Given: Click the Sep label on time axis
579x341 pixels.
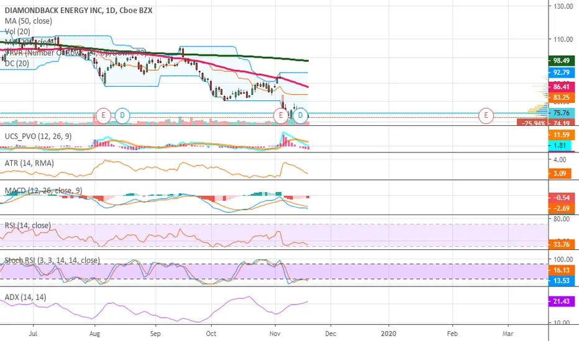Looking at the screenshot, I should tap(155, 334).
